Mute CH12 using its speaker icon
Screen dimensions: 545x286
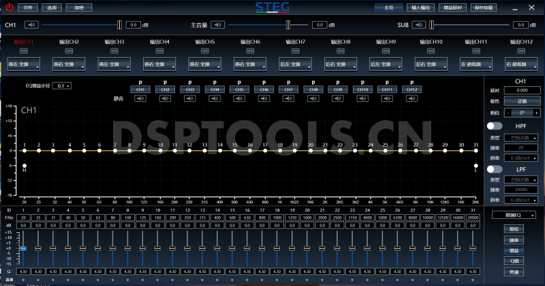coord(410,99)
